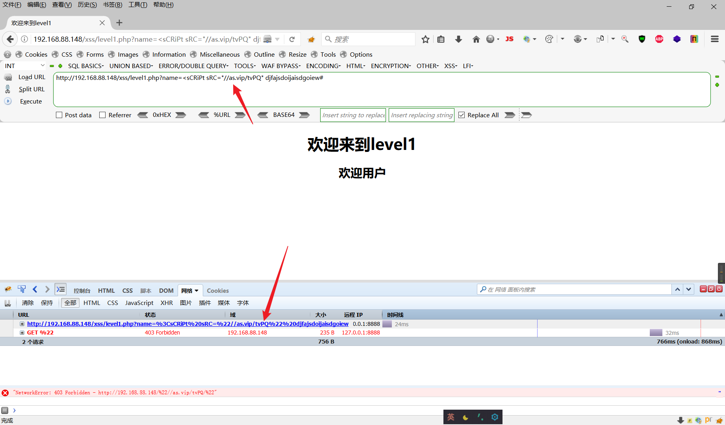The width and height of the screenshot is (725, 425).
Task: Select Firebug's element inspector arrow icon
Action: coord(22,289)
